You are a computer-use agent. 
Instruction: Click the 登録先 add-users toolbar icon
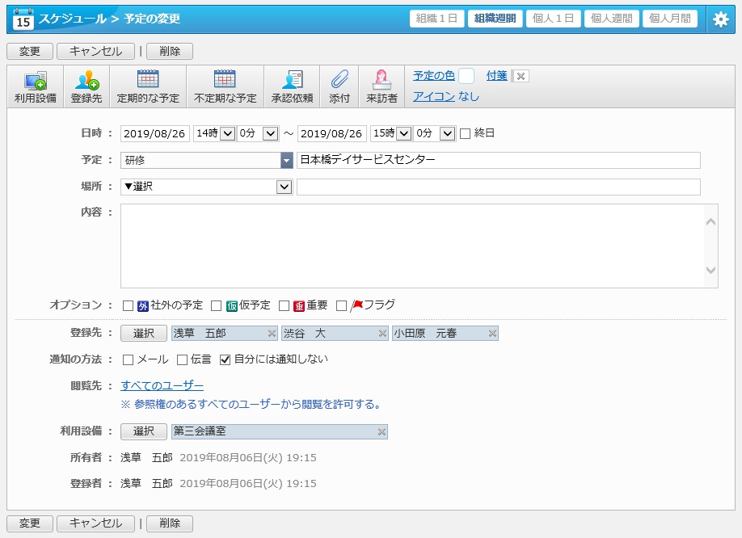(86, 87)
